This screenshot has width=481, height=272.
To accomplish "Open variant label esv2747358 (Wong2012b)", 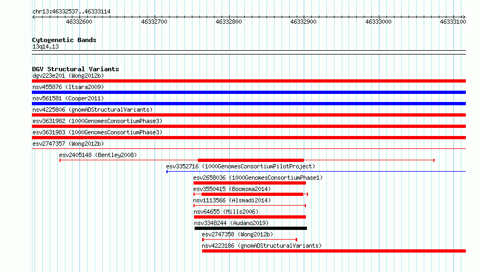I will (237, 234).
